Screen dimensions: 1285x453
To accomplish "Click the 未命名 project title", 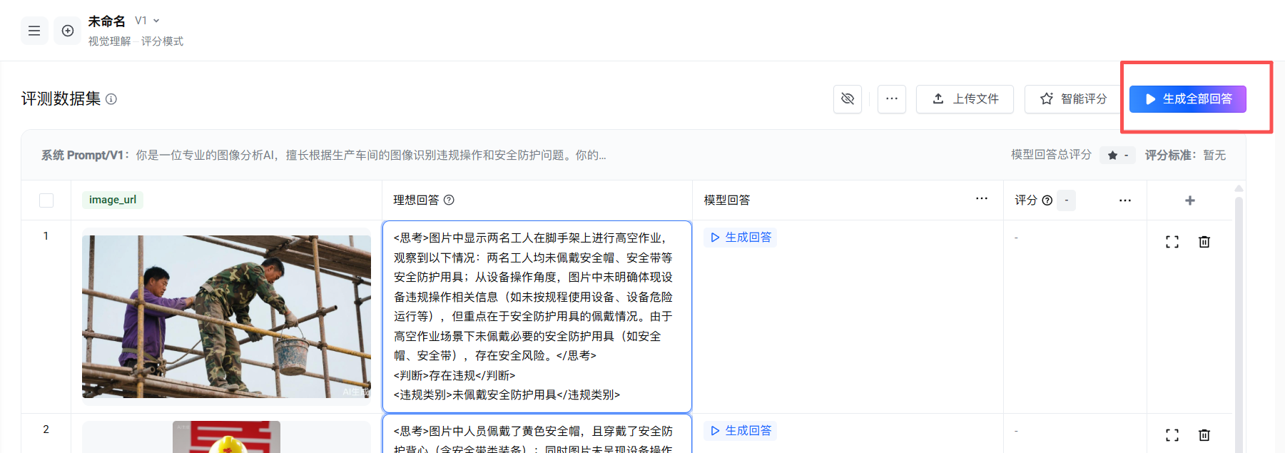I will coord(106,21).
